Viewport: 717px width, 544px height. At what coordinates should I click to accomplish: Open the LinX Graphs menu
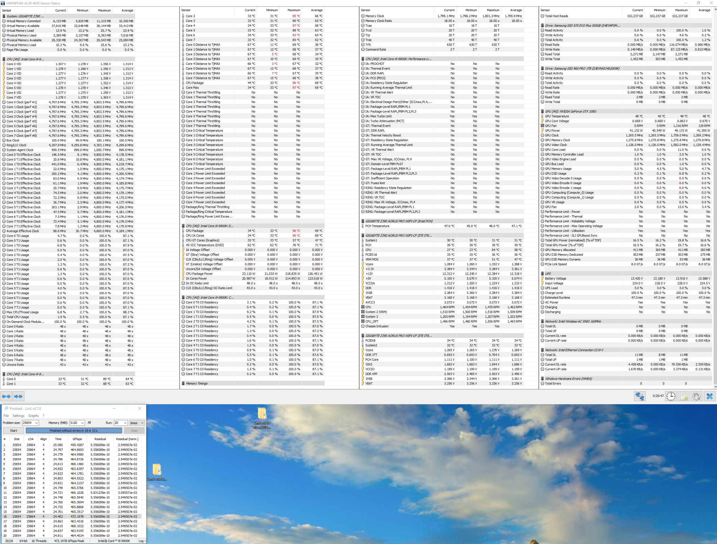pyautogui.click(x=33, y=416)
